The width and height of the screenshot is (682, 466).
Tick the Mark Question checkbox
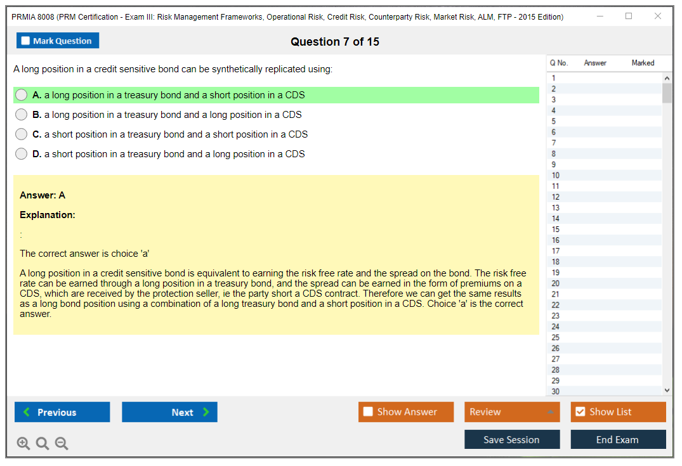click(26, 41)
